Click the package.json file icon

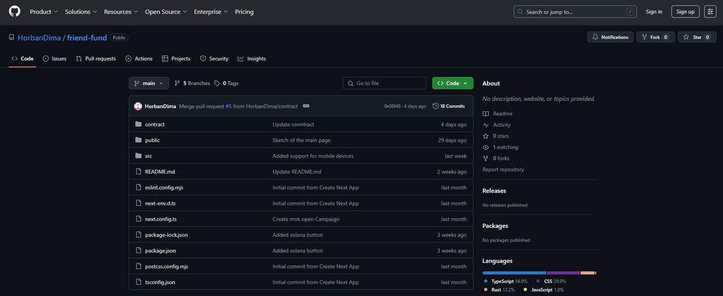139,250
